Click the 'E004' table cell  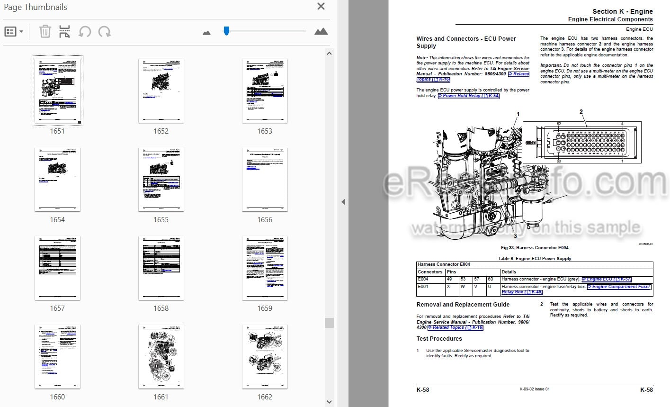point(431,279)
